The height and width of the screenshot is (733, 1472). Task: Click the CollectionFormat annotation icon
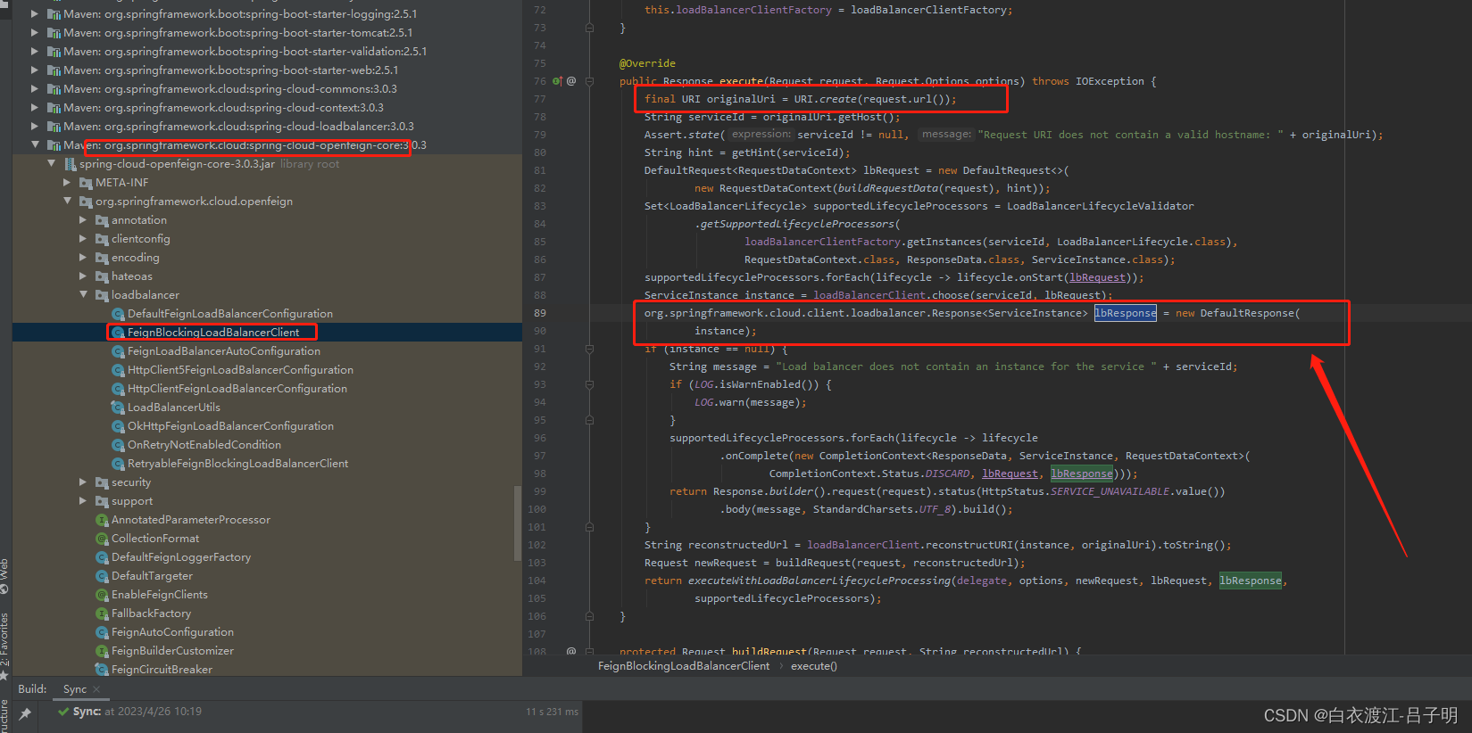102,539
